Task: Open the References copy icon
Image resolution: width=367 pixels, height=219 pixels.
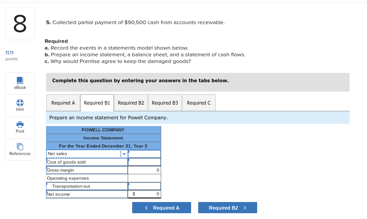Action: coord(20,147)
